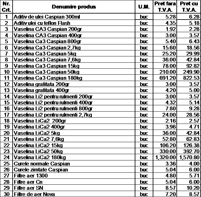201x197 pixels.
Task: Select cell 'Filtre de aer Nova'
Action: point(74,194)
